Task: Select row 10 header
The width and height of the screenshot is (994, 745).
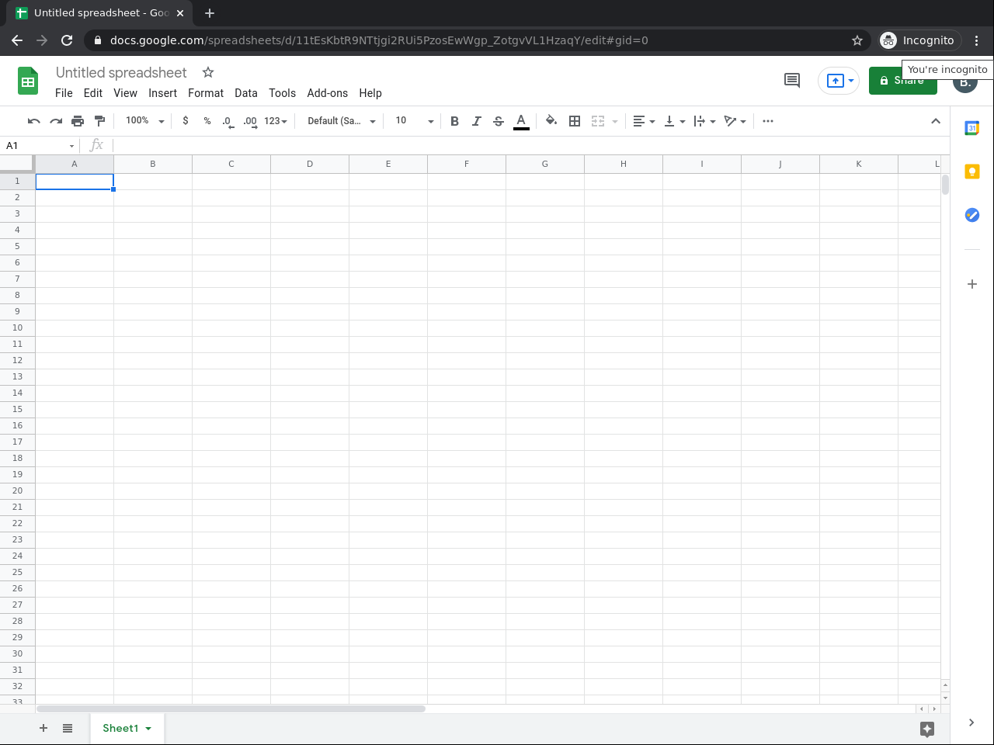Action: (17, 327)
